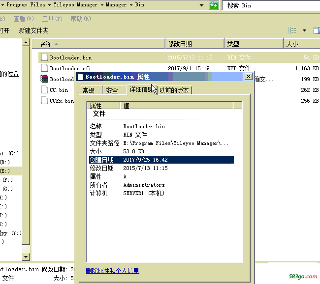Select 大小 53.8 KB property row
Screen dimensions: 320x284
161,151
